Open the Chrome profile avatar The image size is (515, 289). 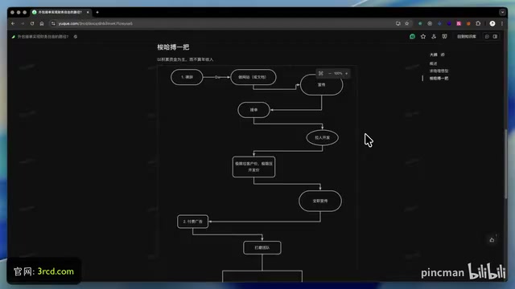pyautogui.click(x=492, y=23)
